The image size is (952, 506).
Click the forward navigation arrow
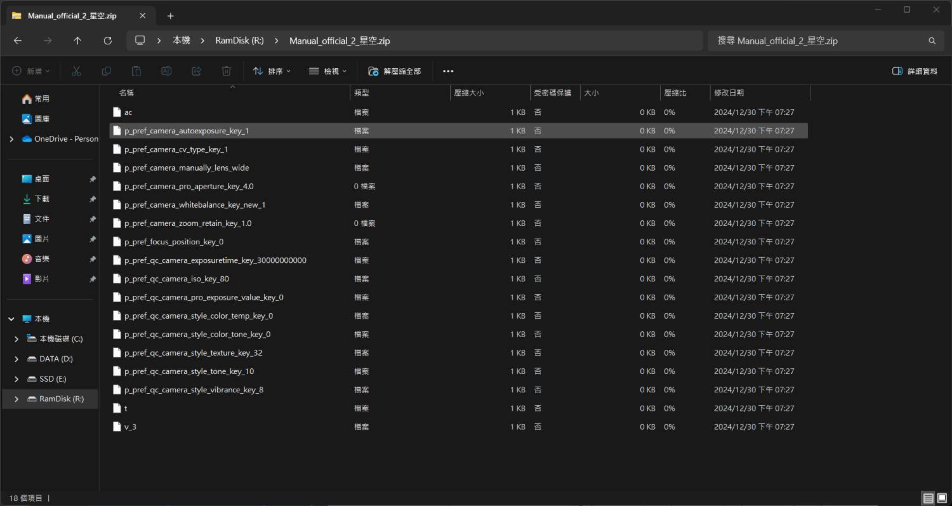(x=48, y=41)
